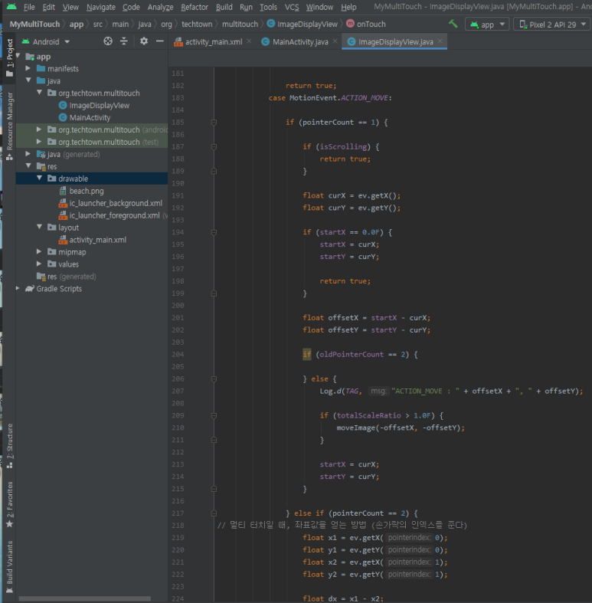Open Project panel gear settings
The width and height of the screenshot is (592, 603).
coord(144,41)
